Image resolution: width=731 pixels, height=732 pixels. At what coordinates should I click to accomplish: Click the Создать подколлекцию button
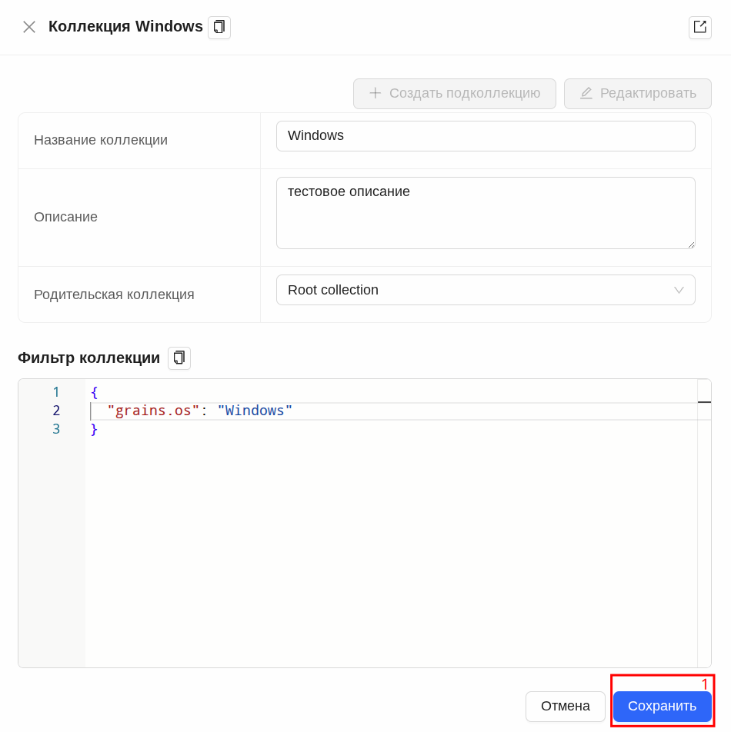coord(455,93)
